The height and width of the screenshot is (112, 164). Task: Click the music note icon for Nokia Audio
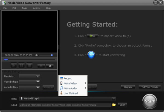tap(61, 88)
